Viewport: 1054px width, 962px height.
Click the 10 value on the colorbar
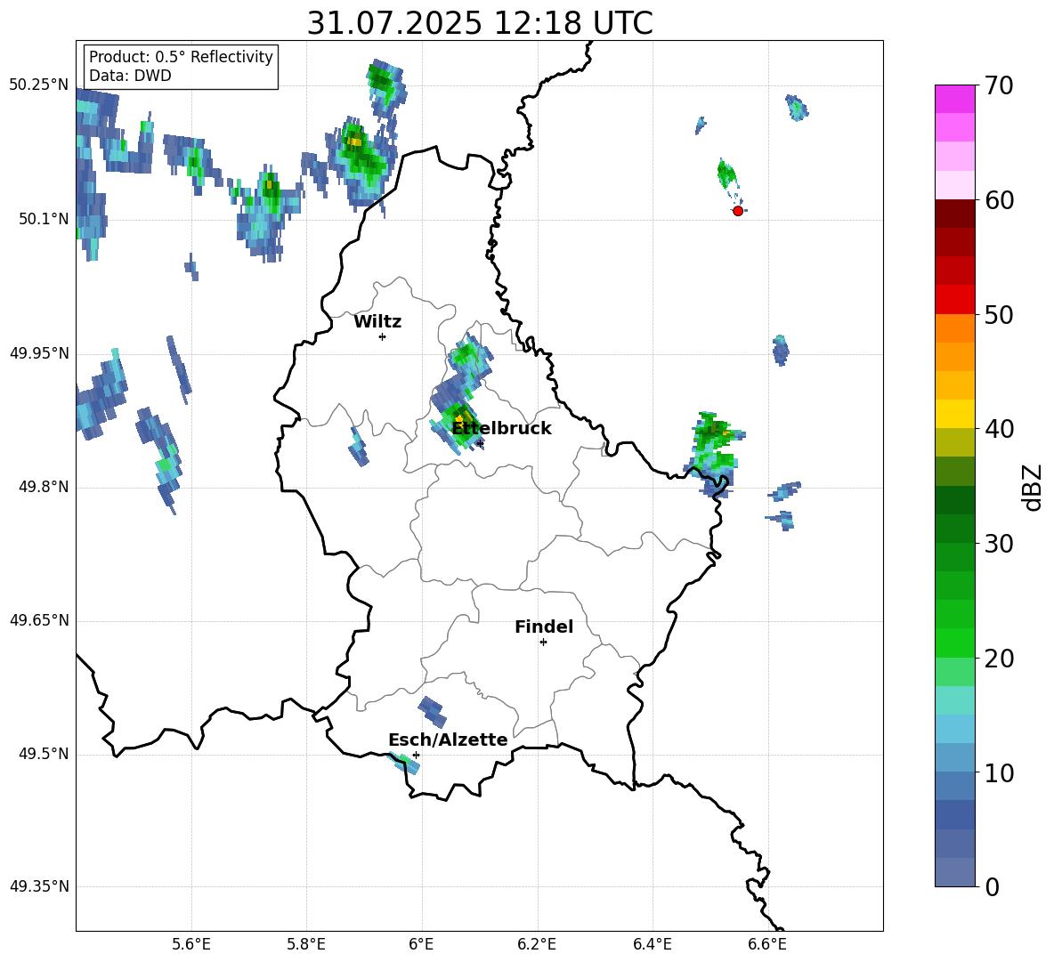(x=999, y=772)
